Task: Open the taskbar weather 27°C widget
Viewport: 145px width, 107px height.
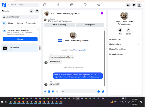Action: (114, 102)
